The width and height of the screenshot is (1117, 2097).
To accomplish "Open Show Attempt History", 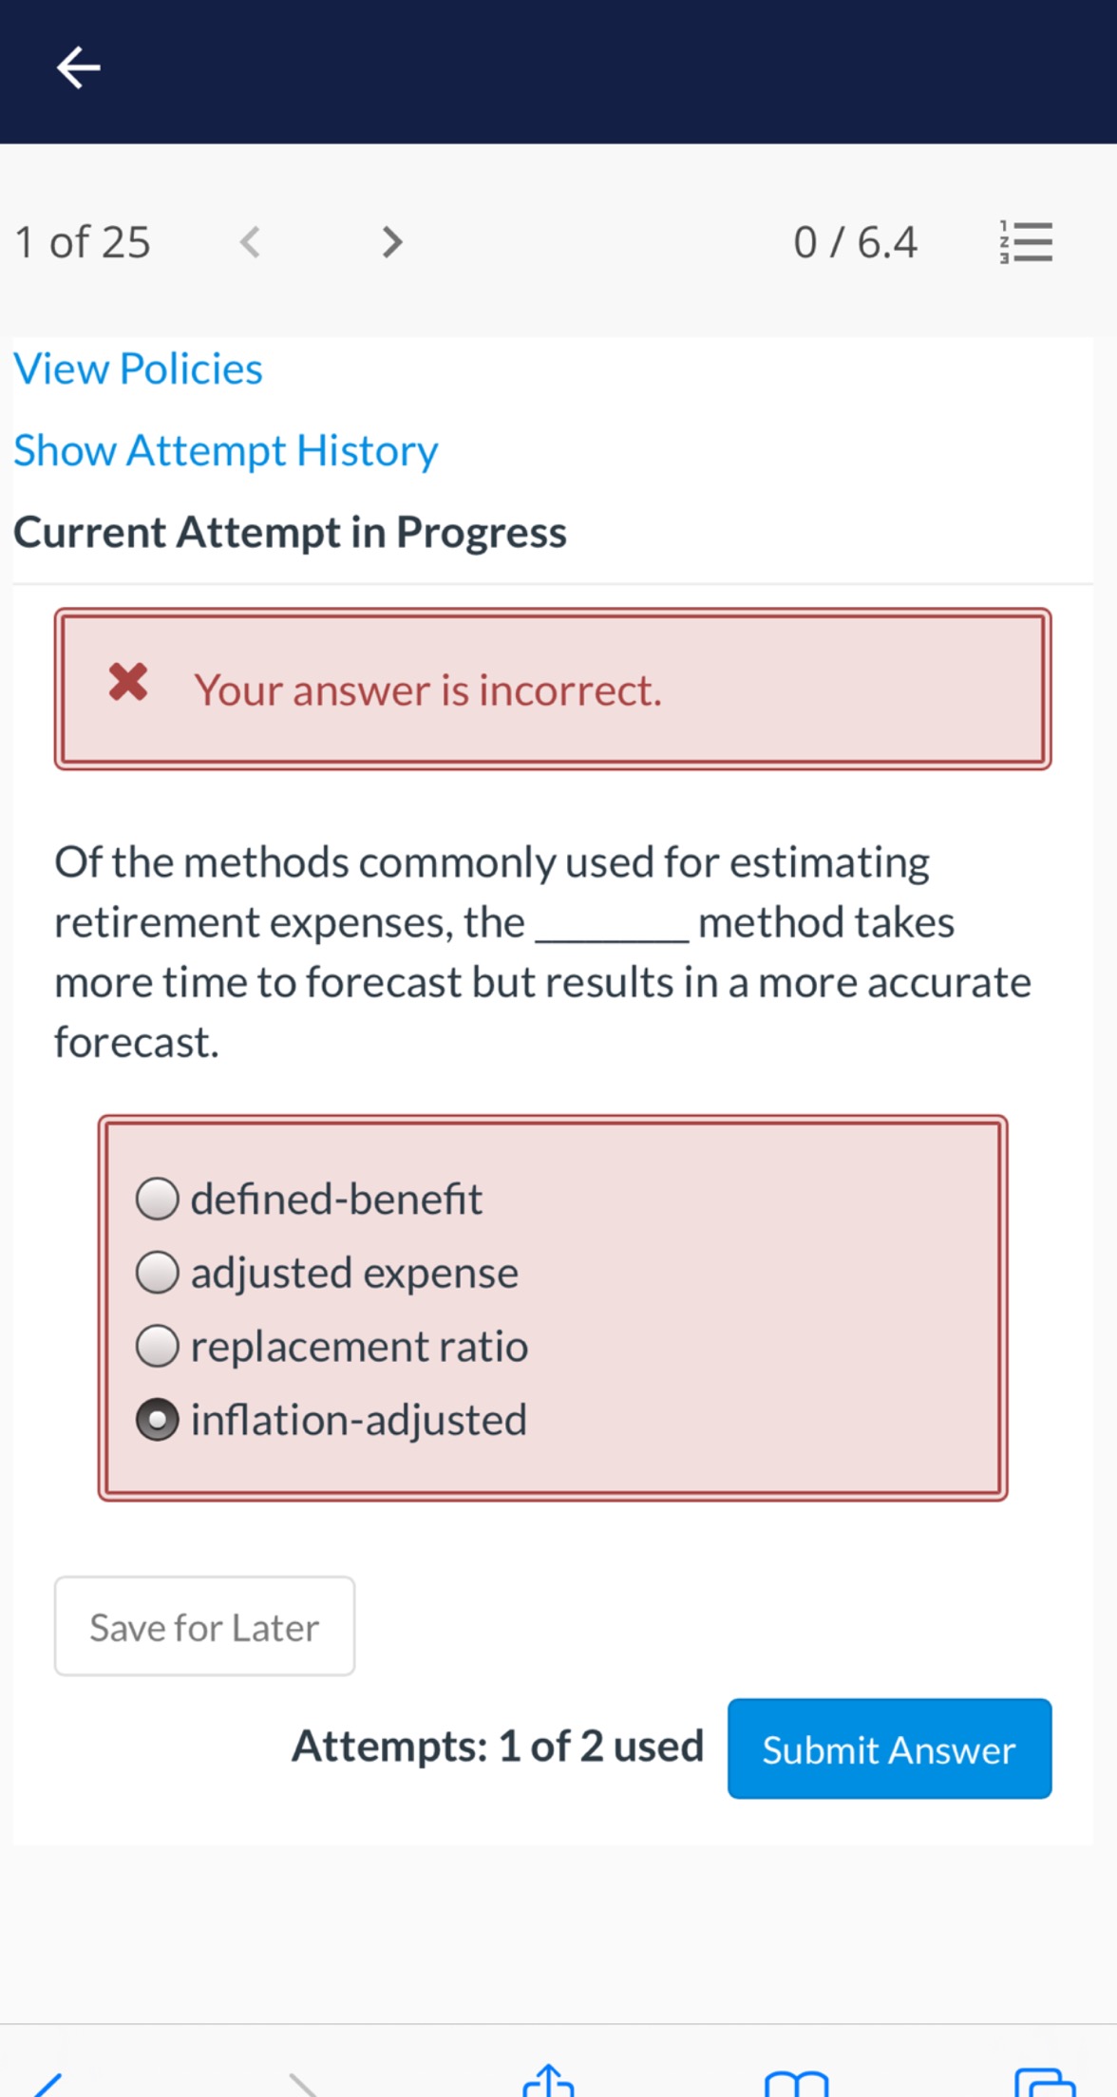I will tap(224, 450).
